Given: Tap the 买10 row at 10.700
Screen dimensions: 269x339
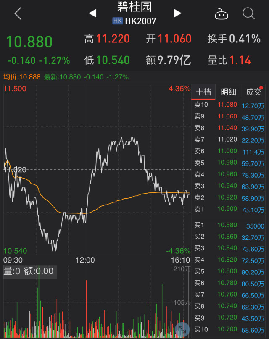Looking at the screenshot, I should point(229,329).
